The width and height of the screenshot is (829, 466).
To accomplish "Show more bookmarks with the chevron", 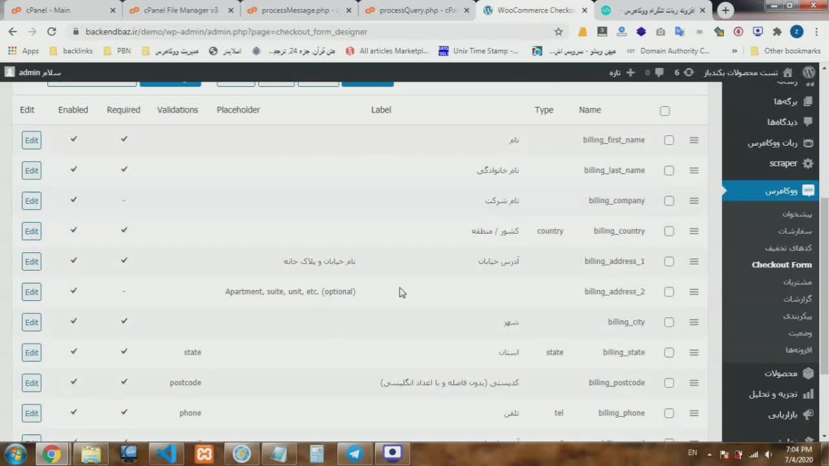I will coord(734,51).
